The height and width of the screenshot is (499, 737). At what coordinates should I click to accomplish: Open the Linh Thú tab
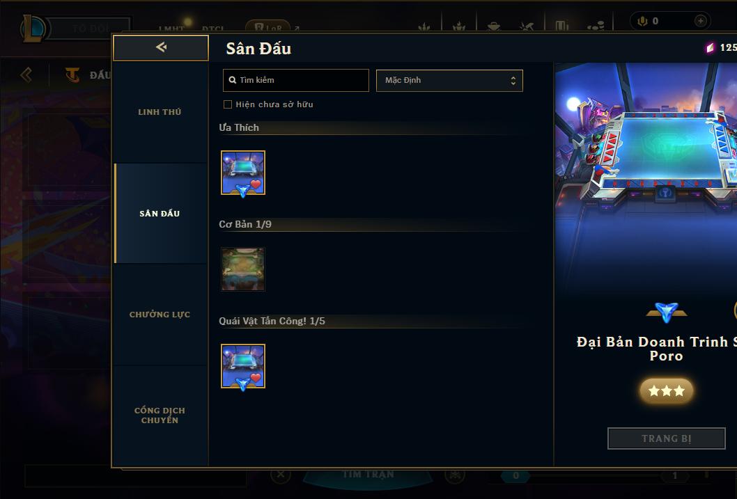(160, 112)
